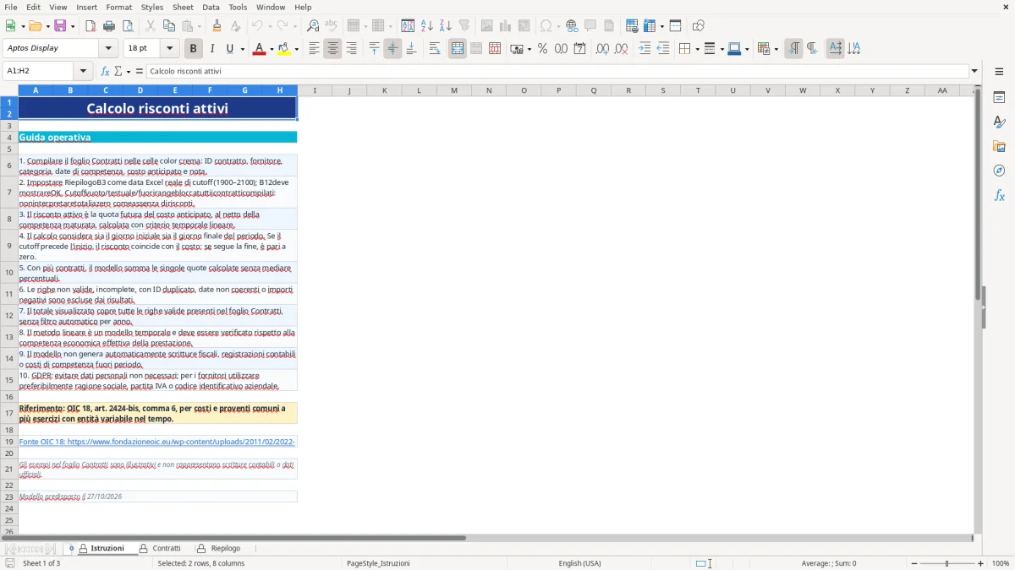Click the Sum (sigma) formula button

118,71
